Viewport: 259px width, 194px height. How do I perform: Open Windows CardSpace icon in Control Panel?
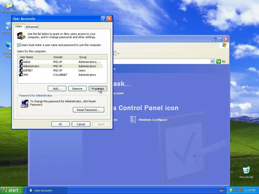(x=133, y=119)
